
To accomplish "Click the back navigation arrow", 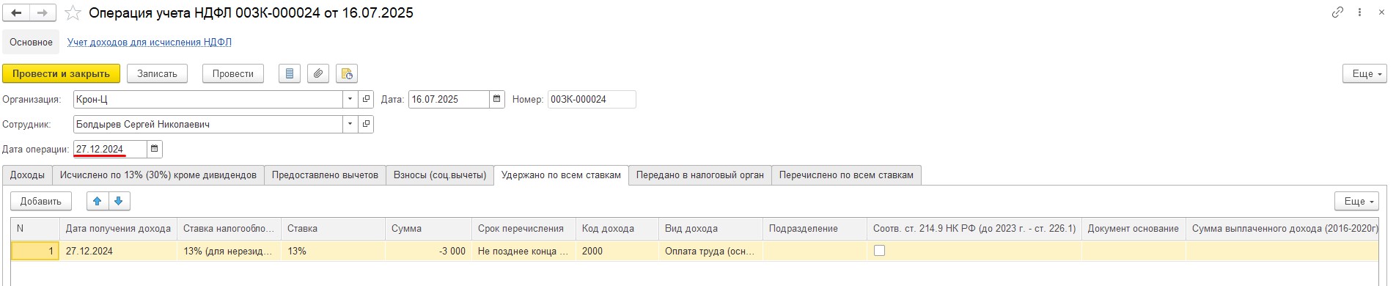I will point(16,13).
